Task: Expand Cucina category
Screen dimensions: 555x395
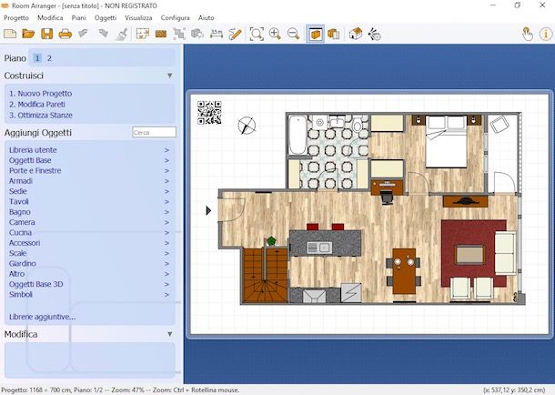Action: [89, 233]
